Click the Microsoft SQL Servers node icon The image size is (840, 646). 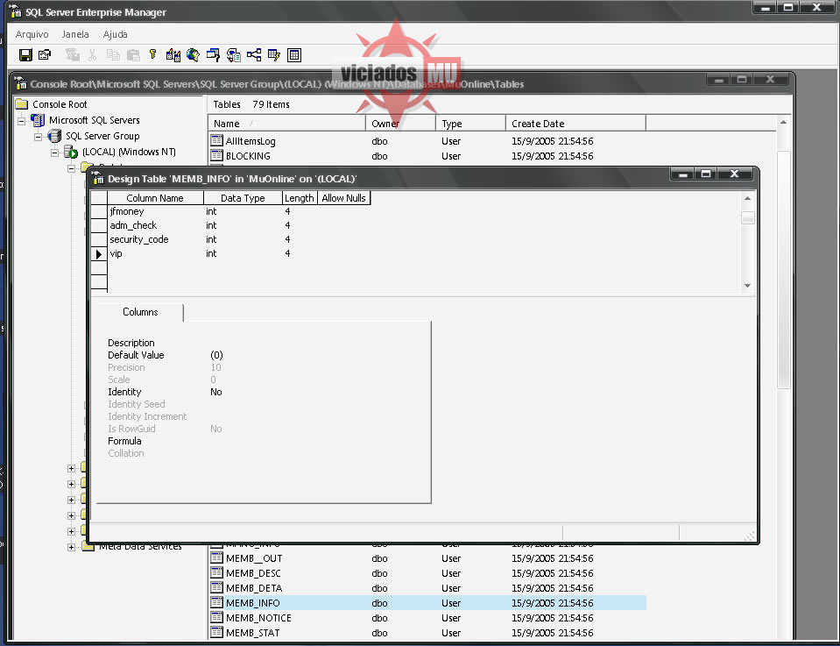[x=38, y=120]
